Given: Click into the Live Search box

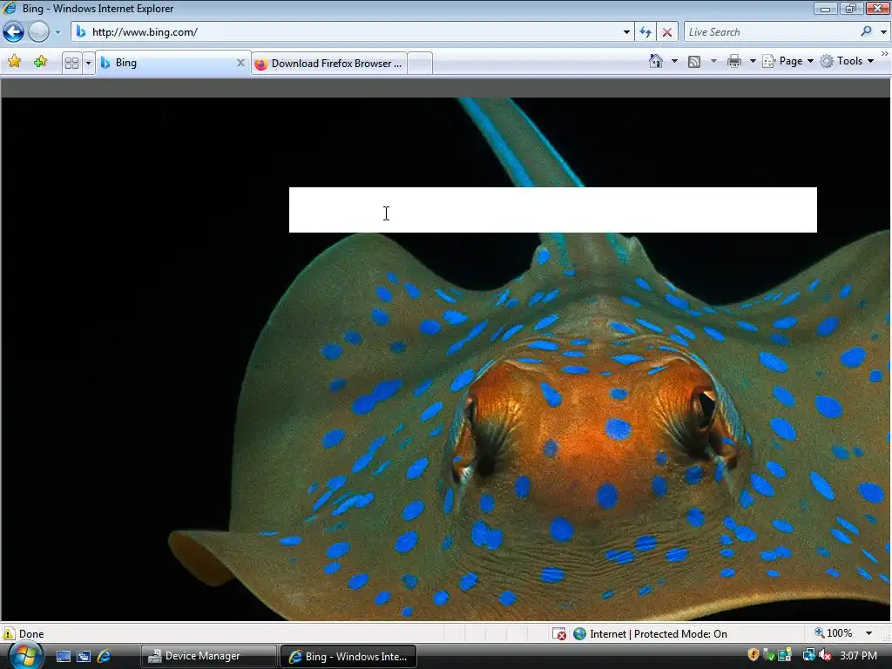Looking at the screenshot, I should [771, 32].
